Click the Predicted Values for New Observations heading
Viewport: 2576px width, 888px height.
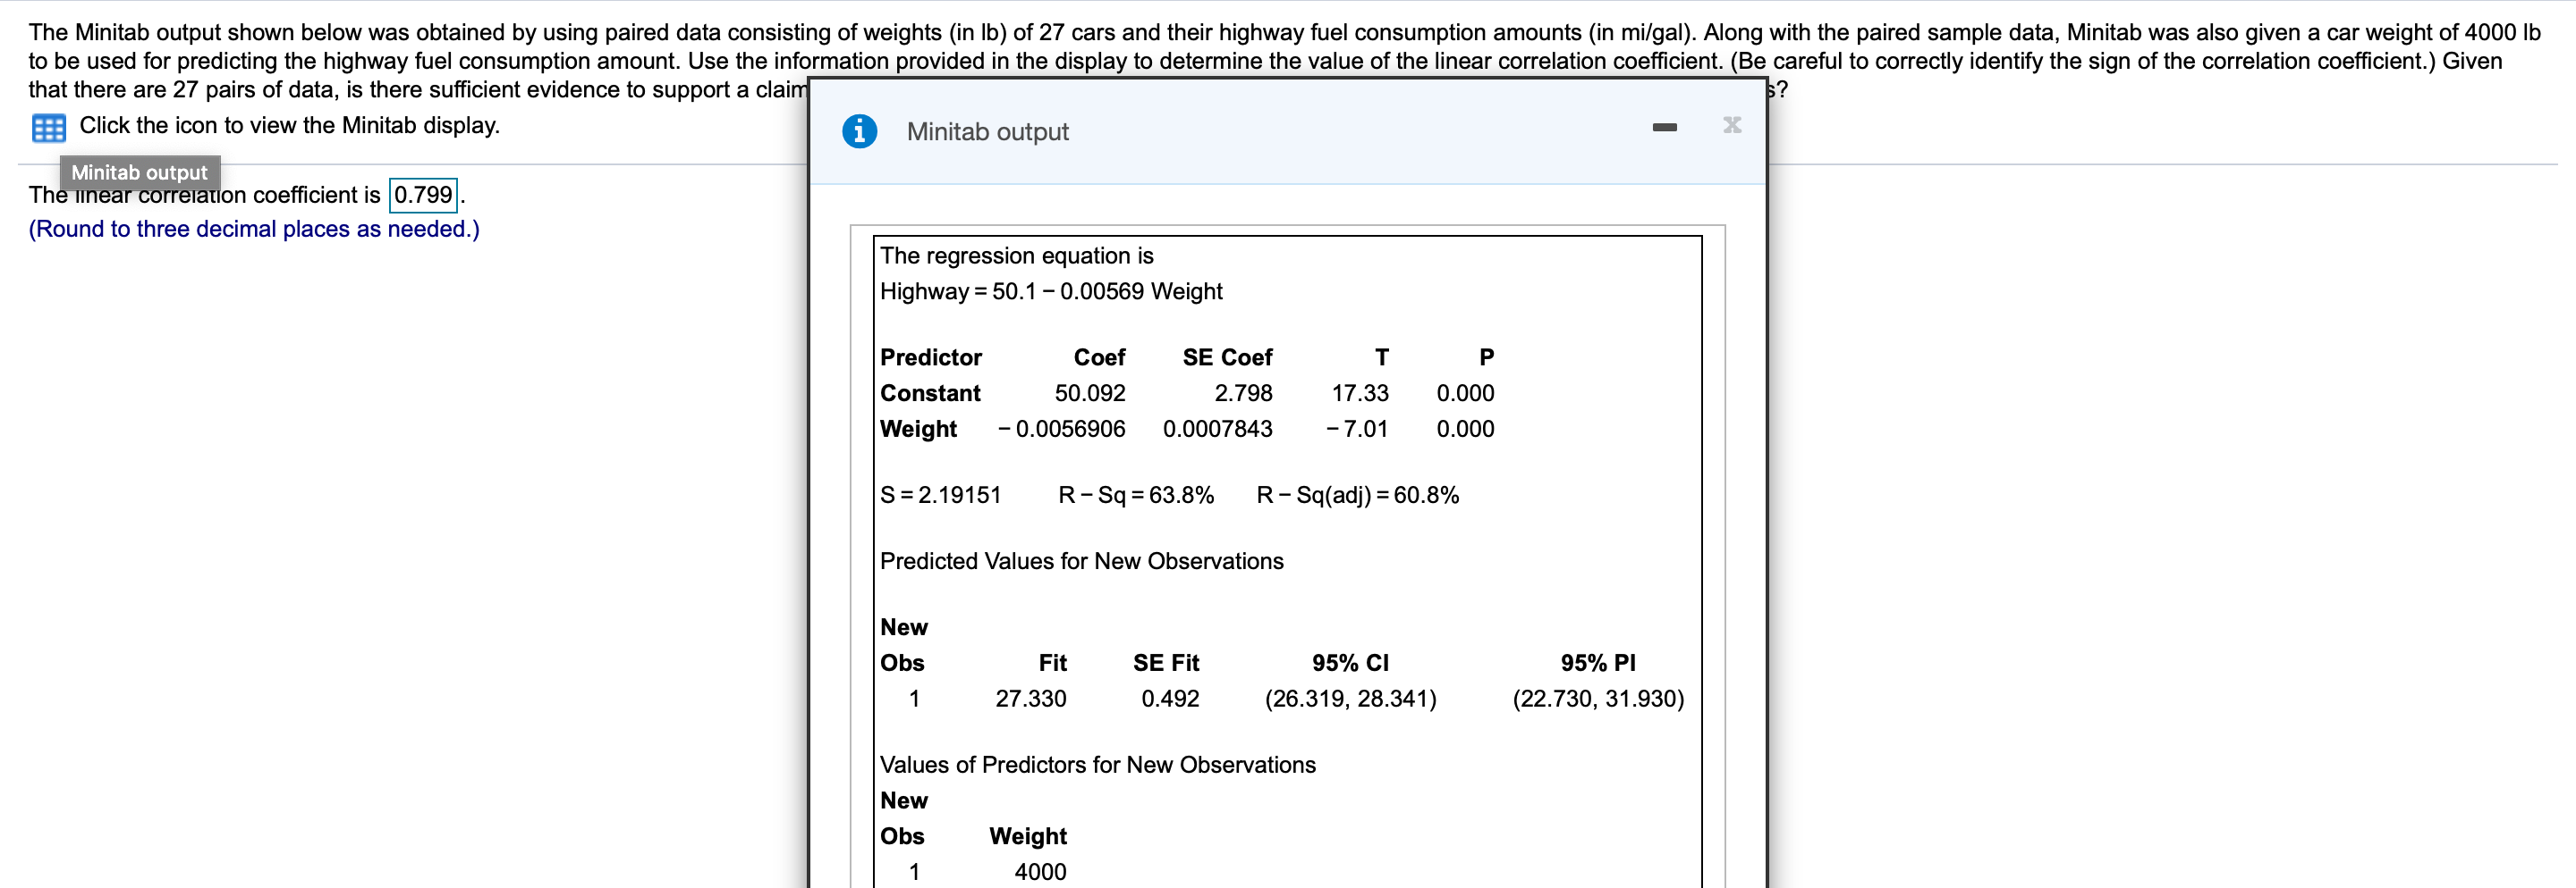(1081, 560)
